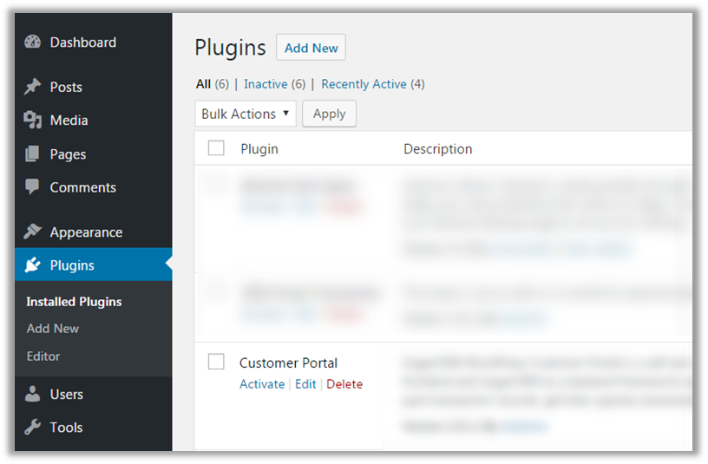Click the Appearance paintbrush icon

click(33, 232)
